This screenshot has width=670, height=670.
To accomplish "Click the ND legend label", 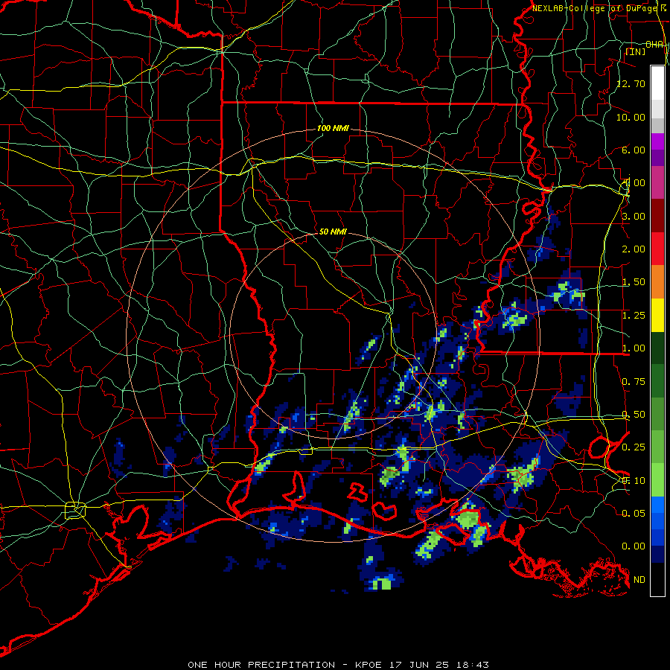I will (639, 580).
